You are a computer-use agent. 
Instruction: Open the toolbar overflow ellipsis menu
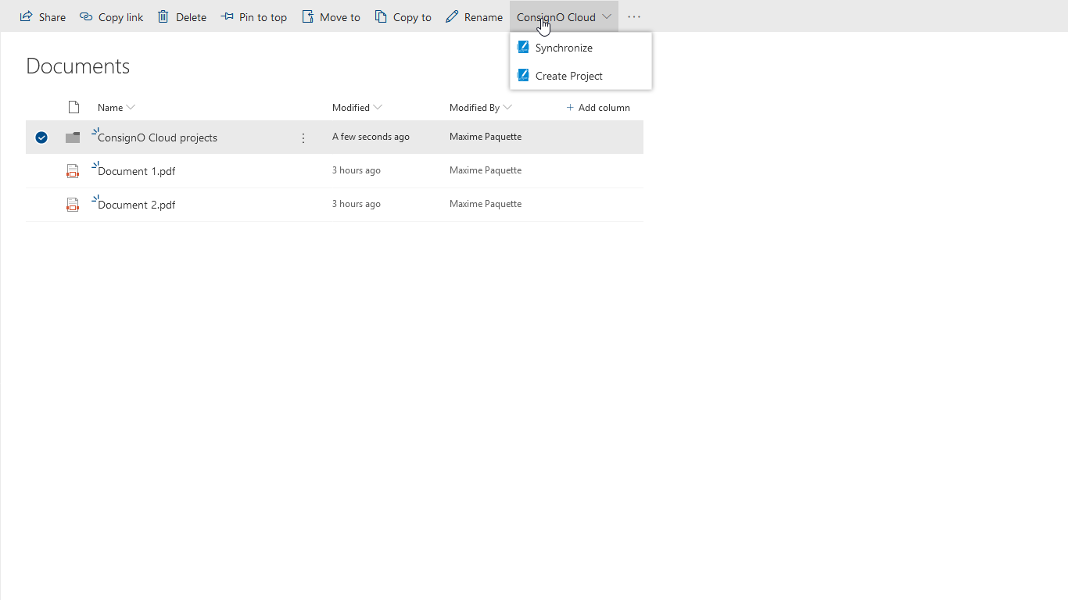pyautogui.click(x=634, y=16)
